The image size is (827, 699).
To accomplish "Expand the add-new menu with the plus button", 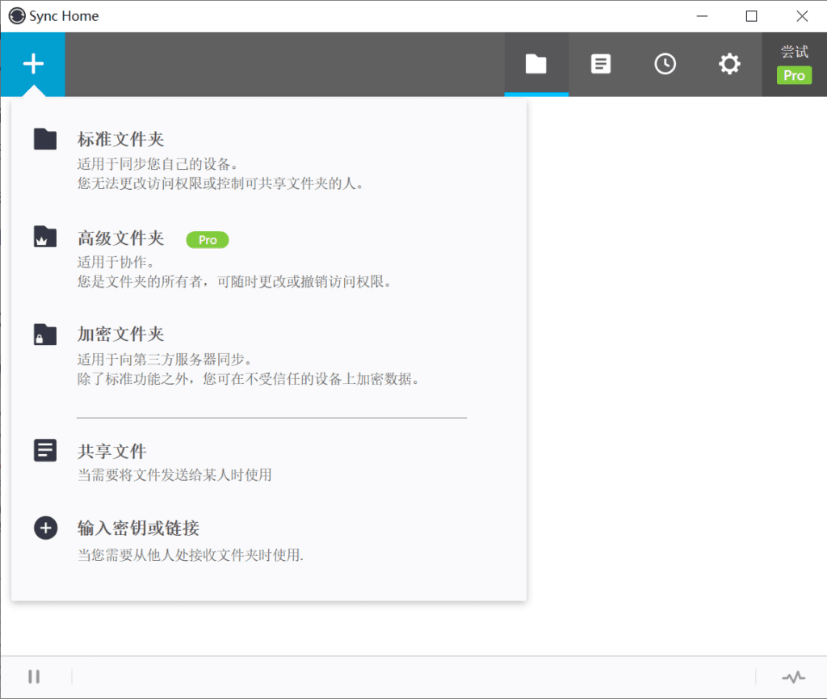I will point(32,64).
